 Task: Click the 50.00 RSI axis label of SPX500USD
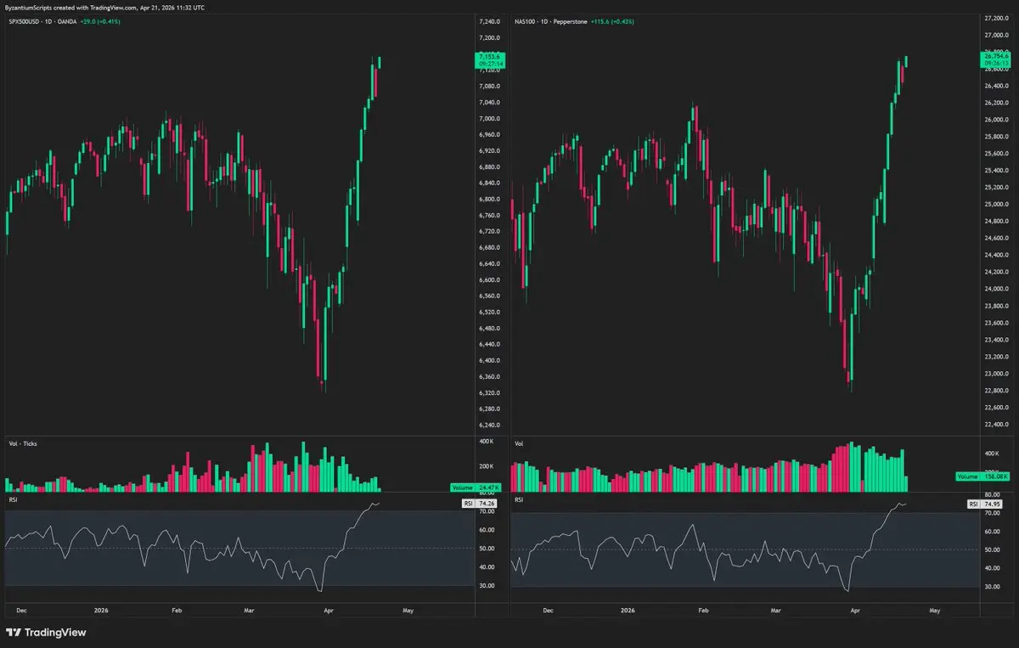coord(487,549)
